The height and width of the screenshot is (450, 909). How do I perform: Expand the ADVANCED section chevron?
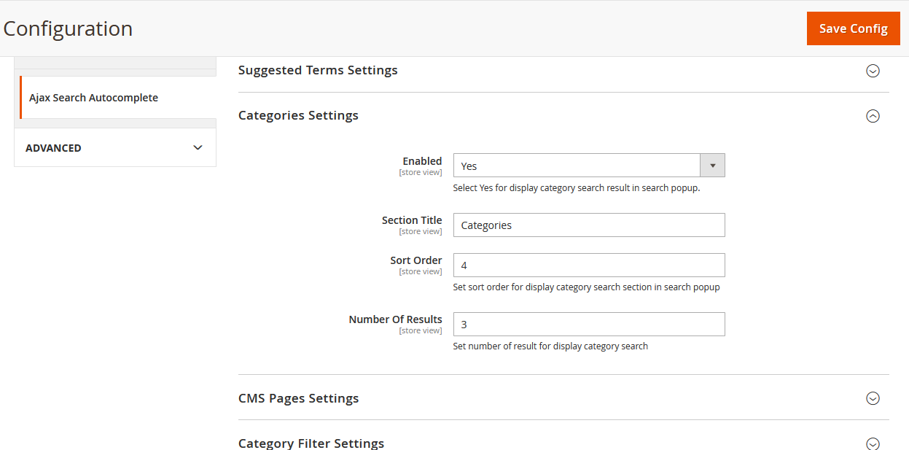pos(198,147)
